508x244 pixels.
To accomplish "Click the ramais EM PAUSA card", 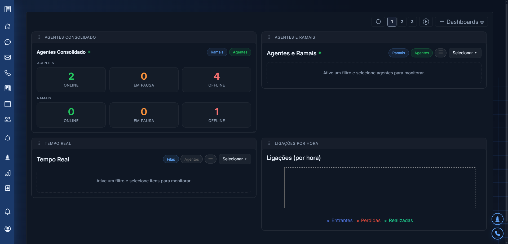I will click(144, 115).
